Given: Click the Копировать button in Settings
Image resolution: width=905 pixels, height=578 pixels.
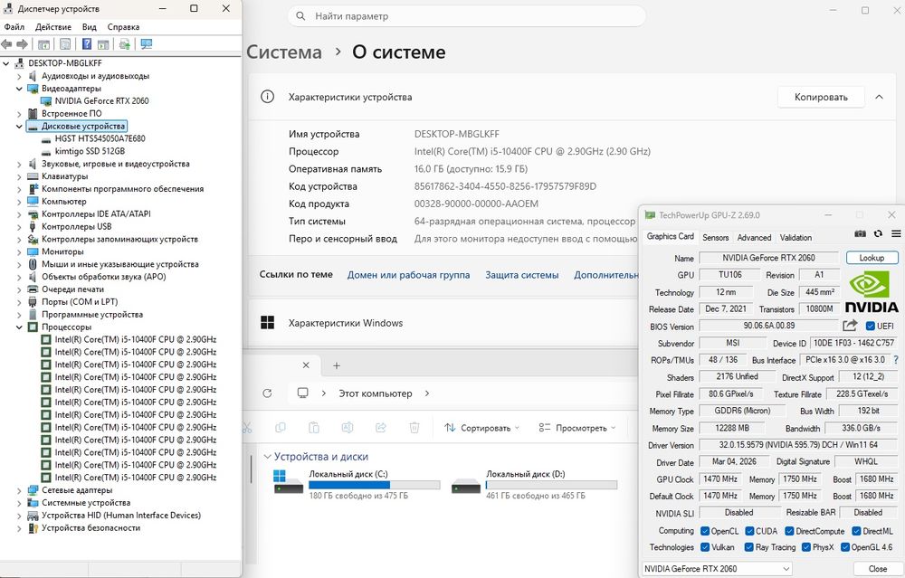Looking at the screenshot, I should tap(821, 97).
